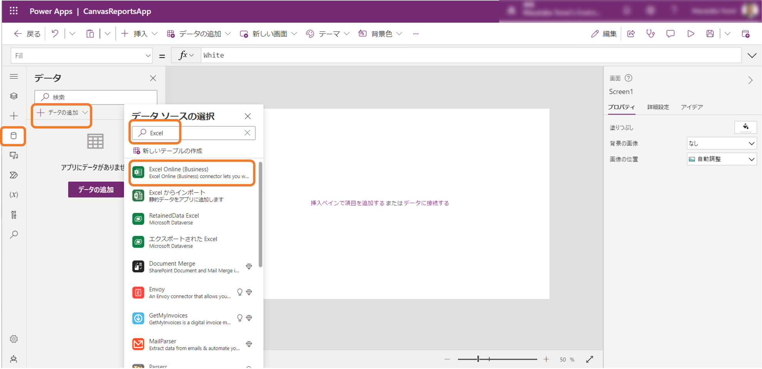Click the データの追加 dropdown in data panel

pos(62,112)
